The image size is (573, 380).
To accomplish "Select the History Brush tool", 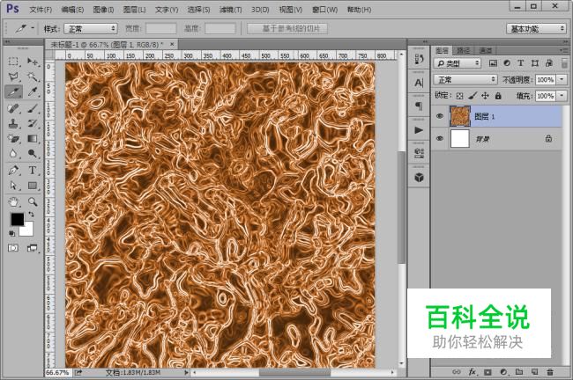I will click(x=33, y=123).
